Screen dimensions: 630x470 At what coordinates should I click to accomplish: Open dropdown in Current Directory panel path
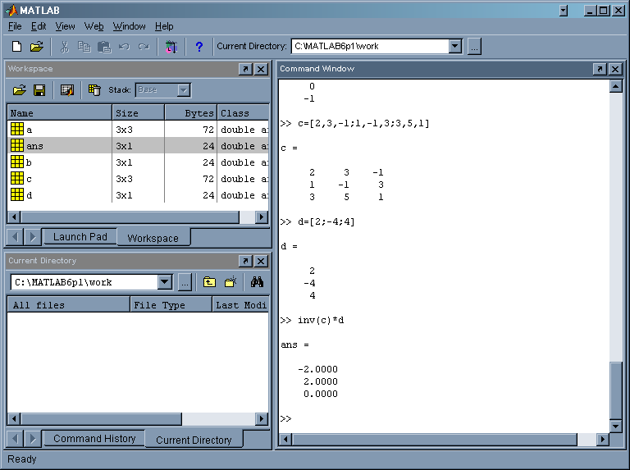(x=164, y=282)
